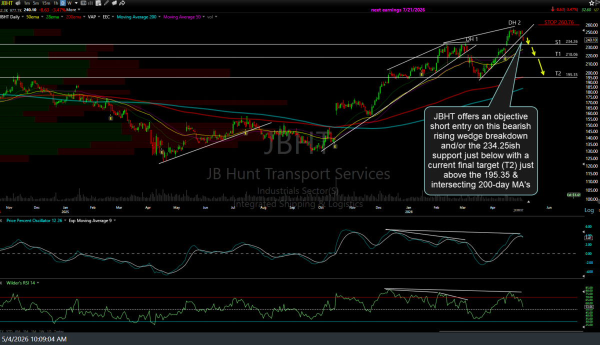Select the Today range button

58,331
